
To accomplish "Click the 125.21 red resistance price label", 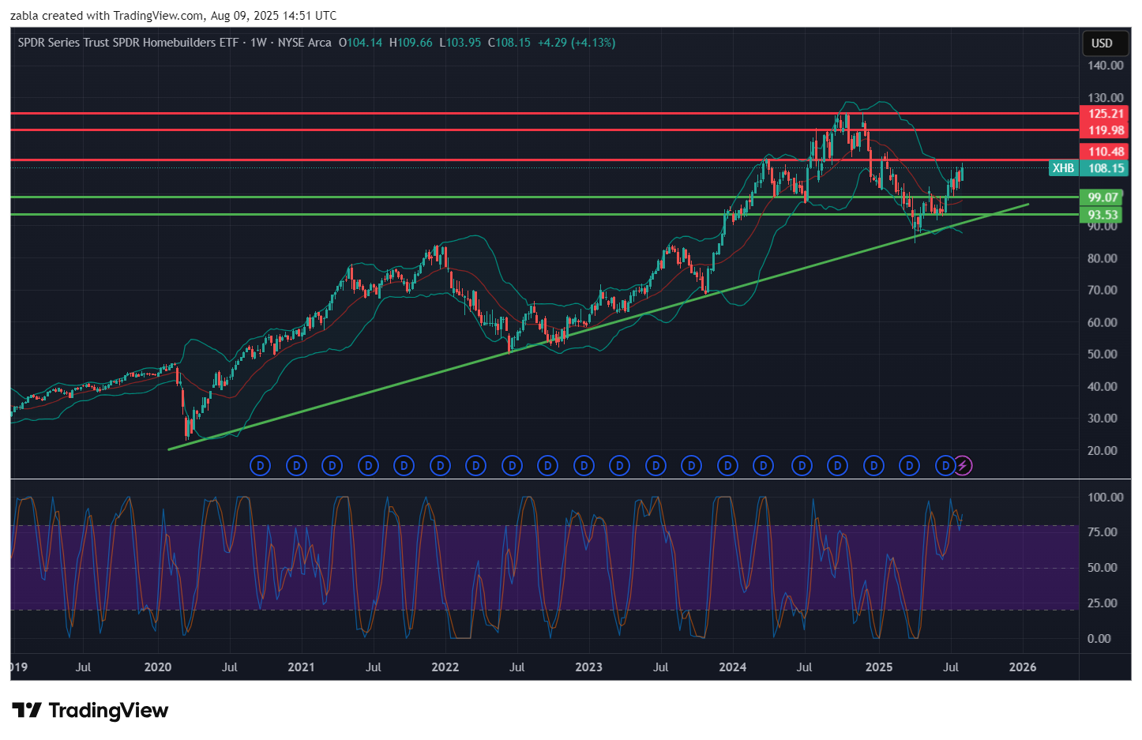I will tap(1105, 114).
